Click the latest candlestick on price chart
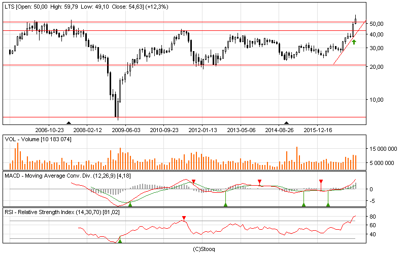The height and width of the screenshot is (253, 406). pos(356,20)
